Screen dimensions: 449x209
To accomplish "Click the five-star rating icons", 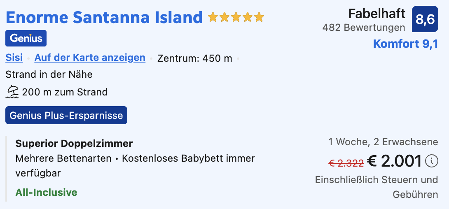I will pyautogui.click(x=236, y=17).
